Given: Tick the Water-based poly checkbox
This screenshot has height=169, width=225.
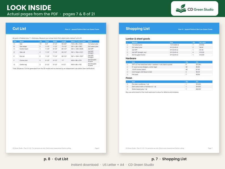Looking at the screenshot, I should point(127,89).
